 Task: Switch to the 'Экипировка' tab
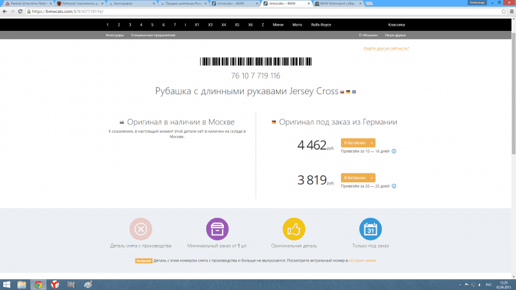pyautogui.click(x=132, y=3)
